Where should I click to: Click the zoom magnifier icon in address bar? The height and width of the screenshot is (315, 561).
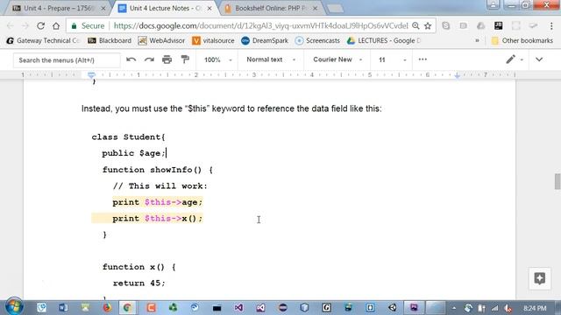pos(415,25)
